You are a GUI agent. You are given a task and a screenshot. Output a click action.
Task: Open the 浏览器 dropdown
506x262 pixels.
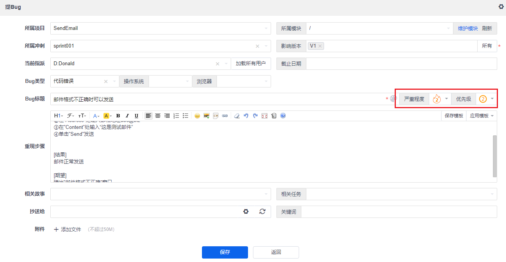(243, 81)
